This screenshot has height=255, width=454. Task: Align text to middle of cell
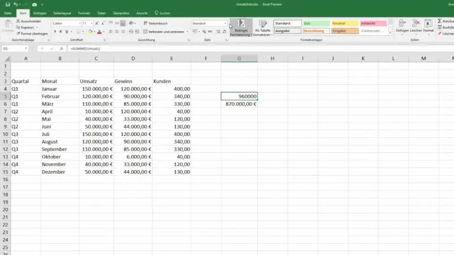[117, 23]
